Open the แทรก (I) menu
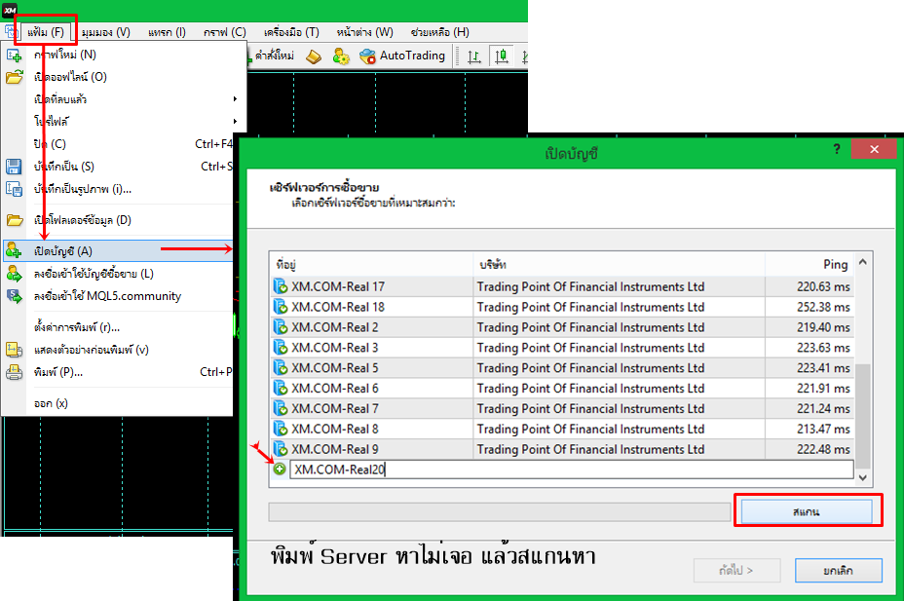Viewport: 904px width, 601px height. [x=167, y=32]
